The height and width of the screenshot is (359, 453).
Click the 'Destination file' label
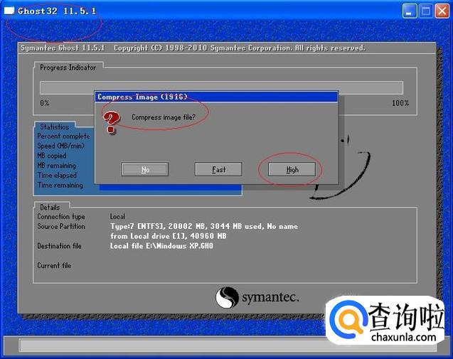click(59, 246)
